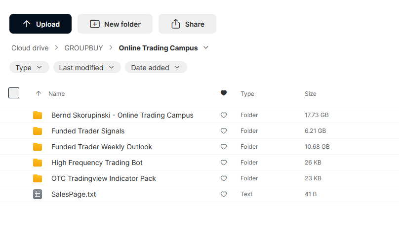
Task: Click folder icon of High Frequency Trading Bot
Action: 38,163
